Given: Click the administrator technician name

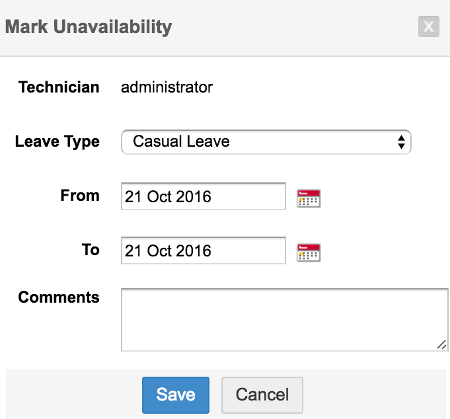Looking at the screenshot, I should coord(167,87).
